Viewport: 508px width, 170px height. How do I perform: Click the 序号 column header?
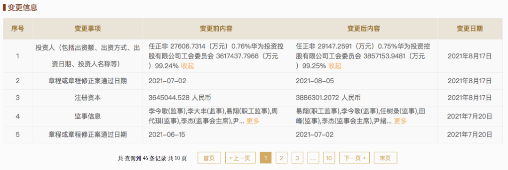(x=18, y=29)
